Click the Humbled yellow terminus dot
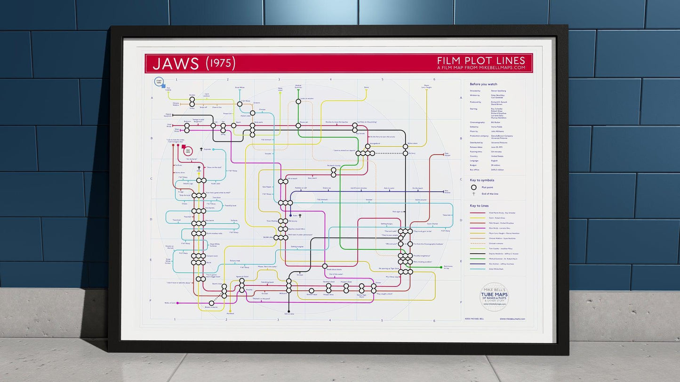680x382 pixels. [x=230, y=311]
